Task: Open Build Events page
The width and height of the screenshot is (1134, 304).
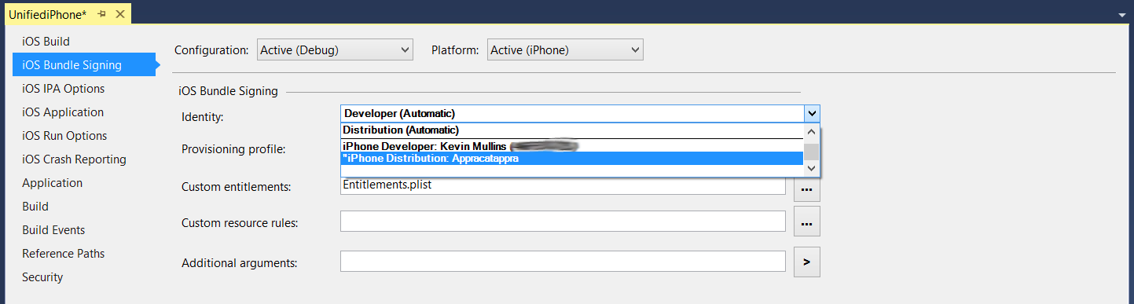Action: tap(53, 229)
